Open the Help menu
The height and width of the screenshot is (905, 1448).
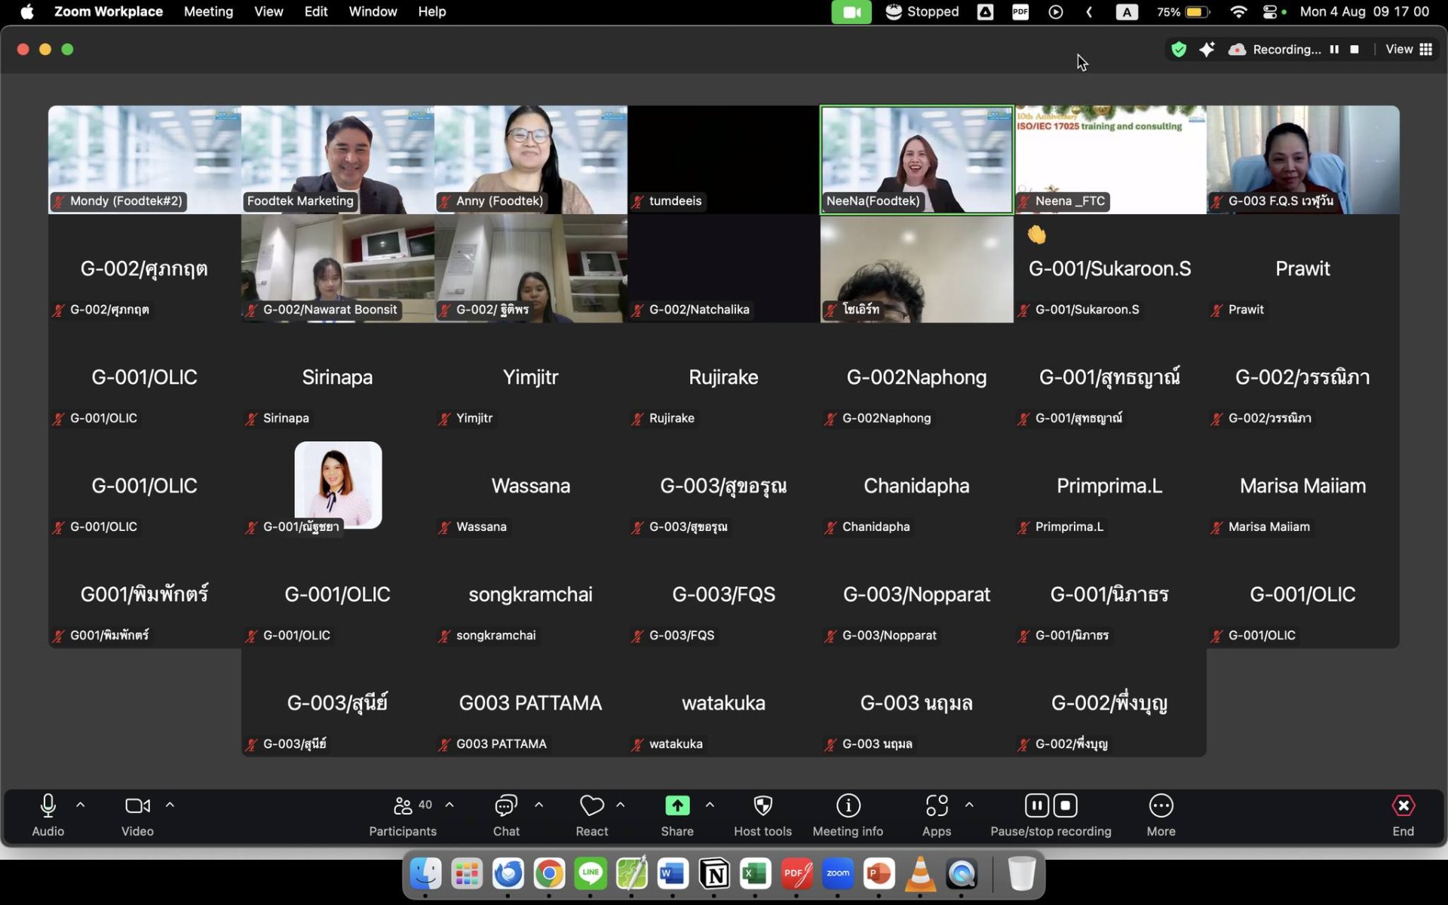432,11
